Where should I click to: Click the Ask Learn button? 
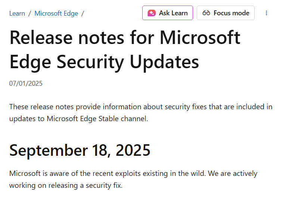(x=167, y=13)
